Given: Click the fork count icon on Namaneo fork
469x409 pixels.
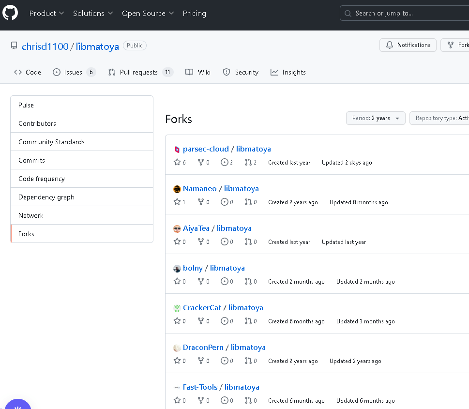Looking at the screenshot, I should click(x=201, y=202).
